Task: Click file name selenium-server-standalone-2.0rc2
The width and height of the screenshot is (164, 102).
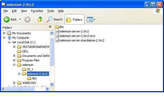Action: pos(82,40)
